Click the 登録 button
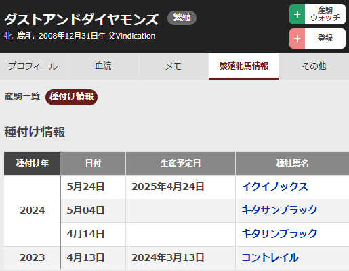Image resolution: width=349 pixels, height=271 pixels. coord(317,39)
